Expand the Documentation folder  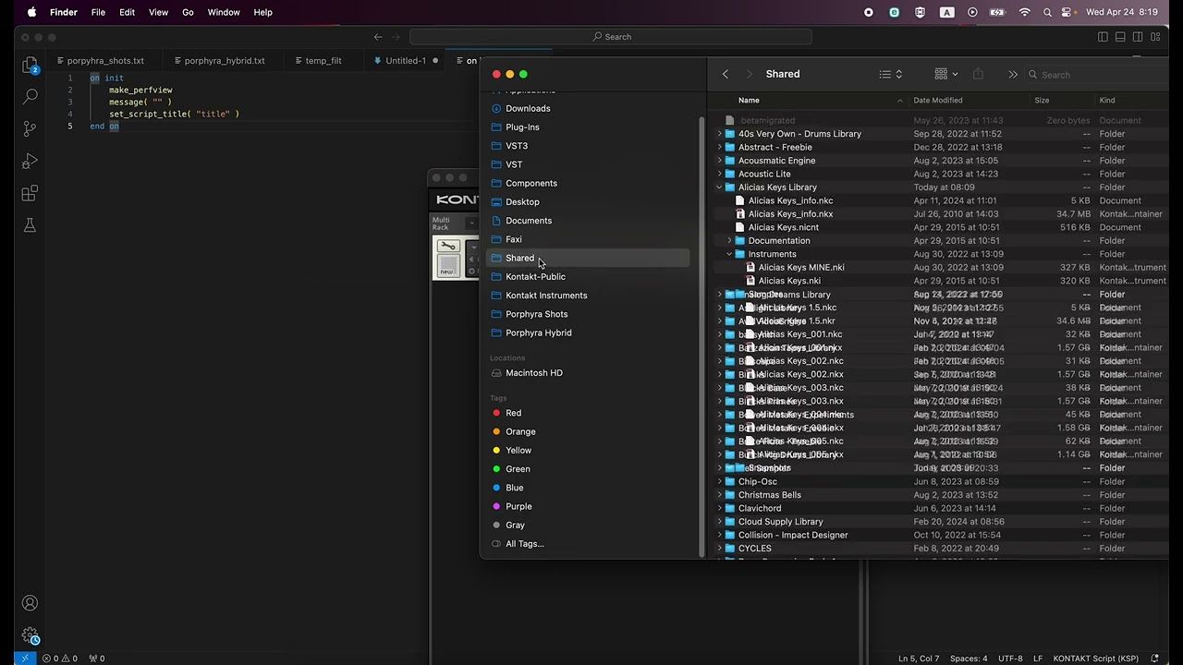click(730, 241)
